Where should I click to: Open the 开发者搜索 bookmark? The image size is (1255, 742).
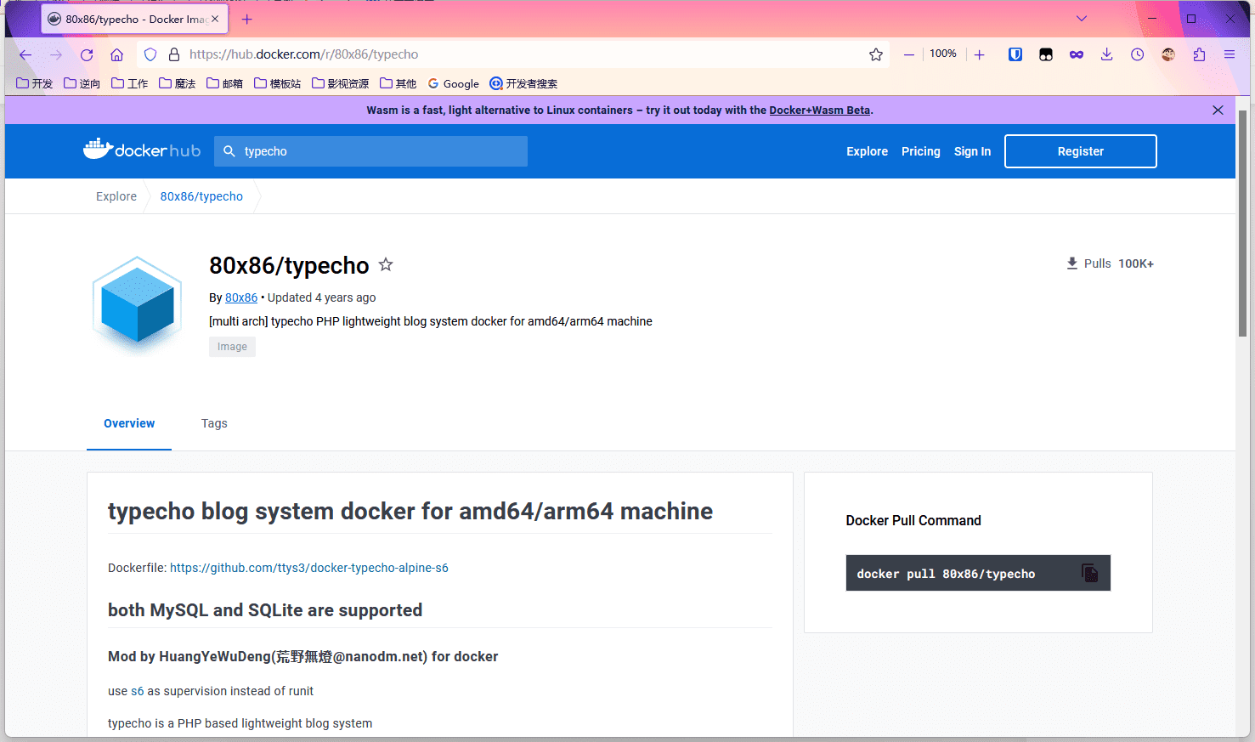coord(524,83)
